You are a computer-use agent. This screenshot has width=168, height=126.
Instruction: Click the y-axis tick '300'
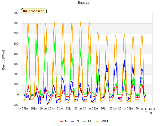(16, 64)
